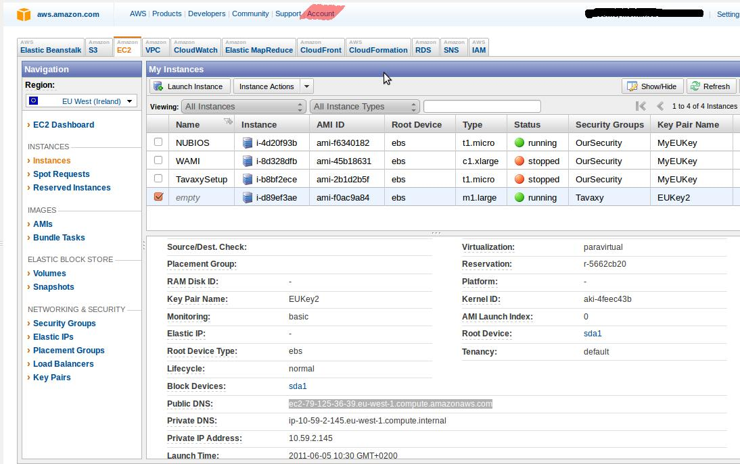Viewport: 740px width, 464px height.
Task: Open the All Instance Types filter dropdown
Action: point(365,107)
